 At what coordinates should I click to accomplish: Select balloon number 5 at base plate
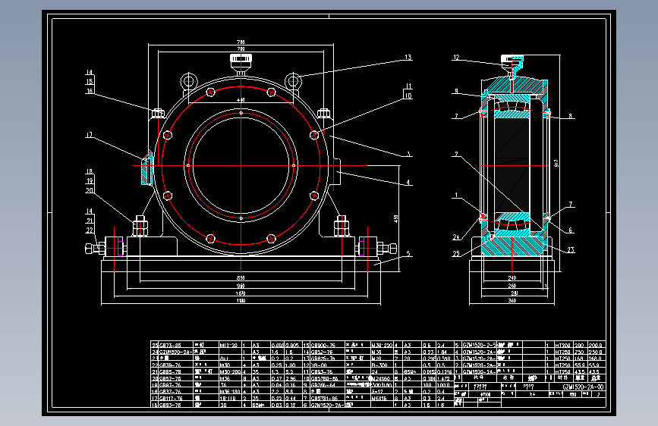(x=408, y=254)
